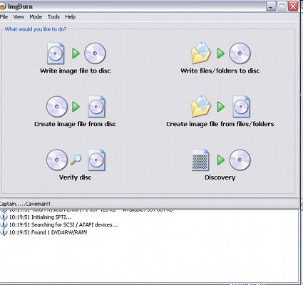
Task: Click the disc icon above Write image file to disc
Action: [x=95, y=53]
